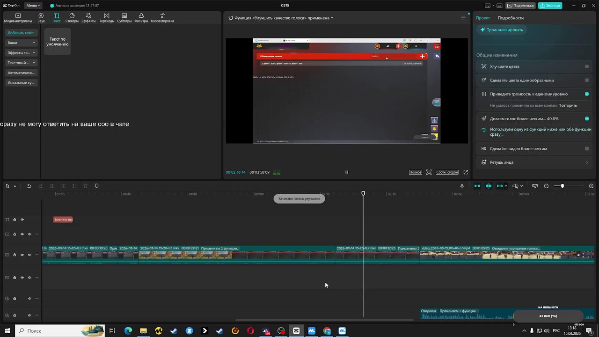This screenshot has width=599, height=337.
Task: Open the Эффекты effects tab
Action: (x=88, y=18)
